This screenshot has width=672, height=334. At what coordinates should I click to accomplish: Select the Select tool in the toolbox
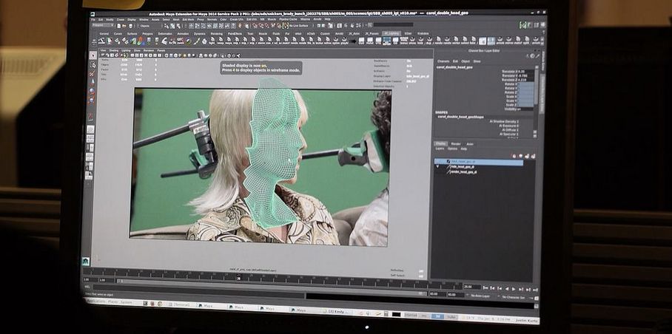tap(93, 55)
